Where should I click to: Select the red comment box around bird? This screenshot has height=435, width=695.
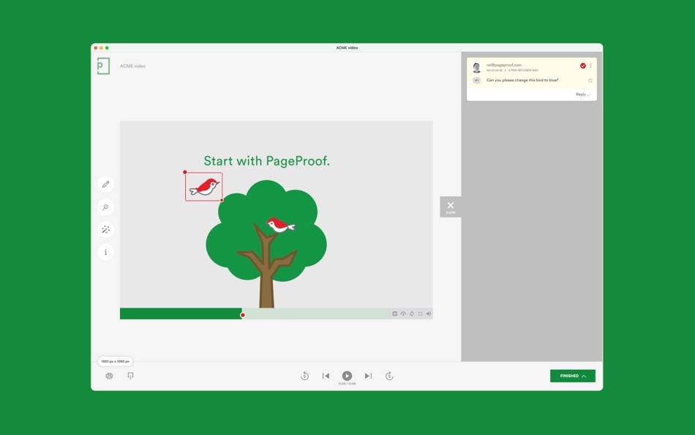pyautogui.click(x=204, y=187)
